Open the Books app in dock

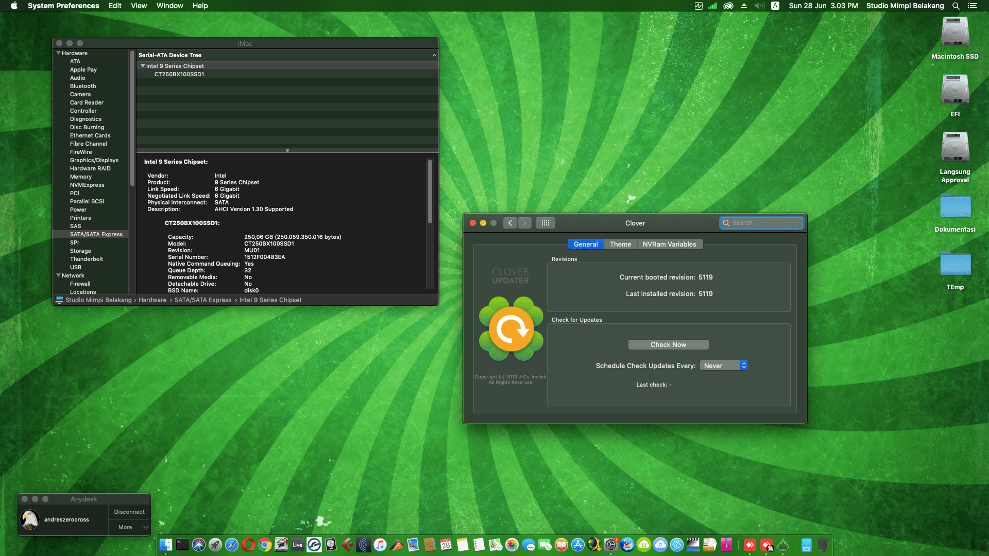pos(561,545)
